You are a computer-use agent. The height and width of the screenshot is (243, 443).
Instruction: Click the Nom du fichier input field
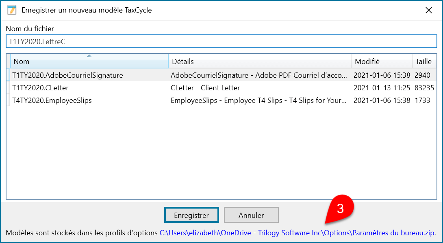221,42
